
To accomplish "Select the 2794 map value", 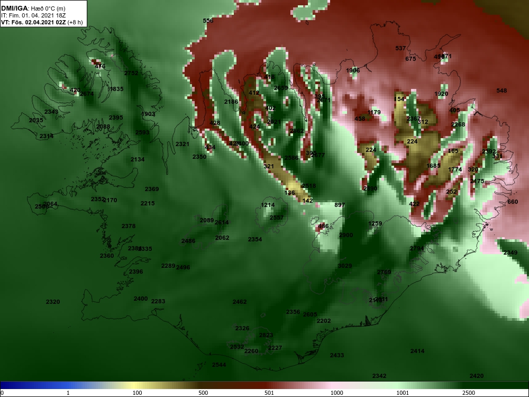I will click(417, 249).
